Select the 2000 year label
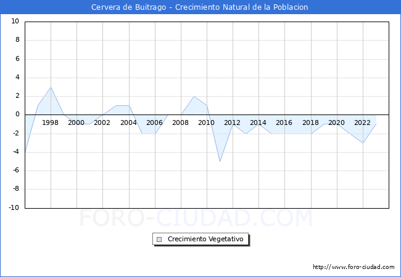The width and height of the screenshot is (401, 277). 76,122
